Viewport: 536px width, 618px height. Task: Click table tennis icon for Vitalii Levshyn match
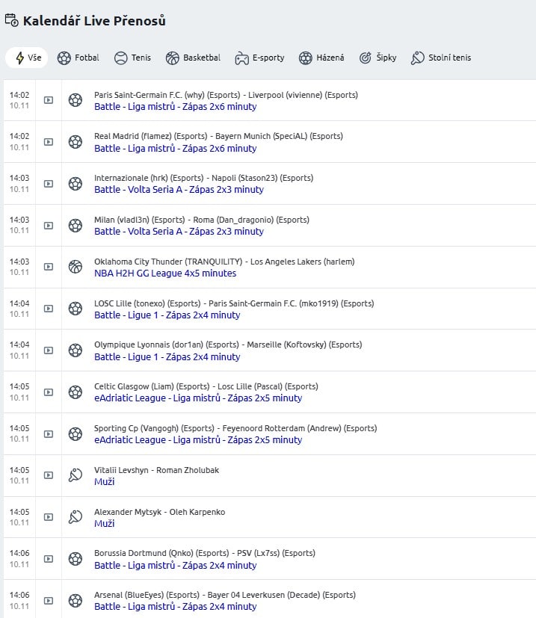[x=76, y=475]
